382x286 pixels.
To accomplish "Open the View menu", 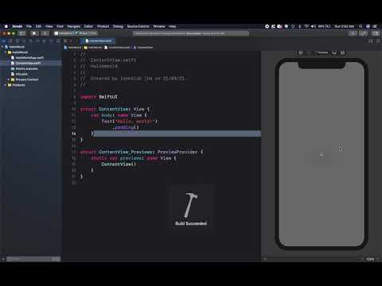I will tap(49, 26).
